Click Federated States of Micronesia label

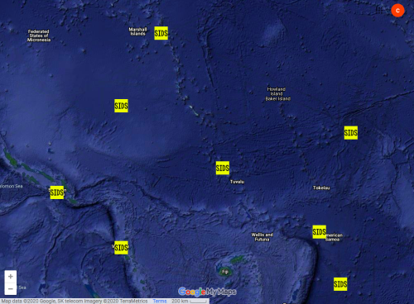click(39, 36)
